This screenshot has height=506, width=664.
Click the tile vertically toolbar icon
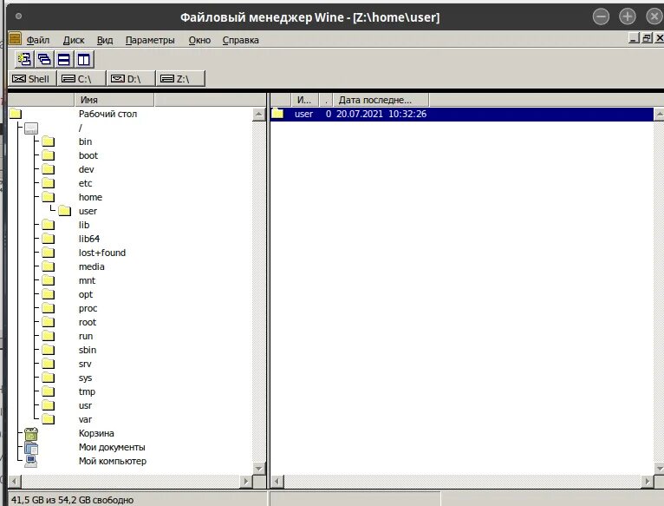(x=84, y=59)
